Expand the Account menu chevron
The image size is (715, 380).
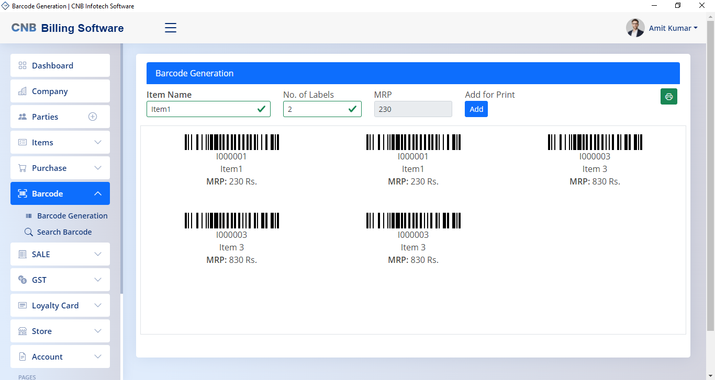tap(98, 356)
